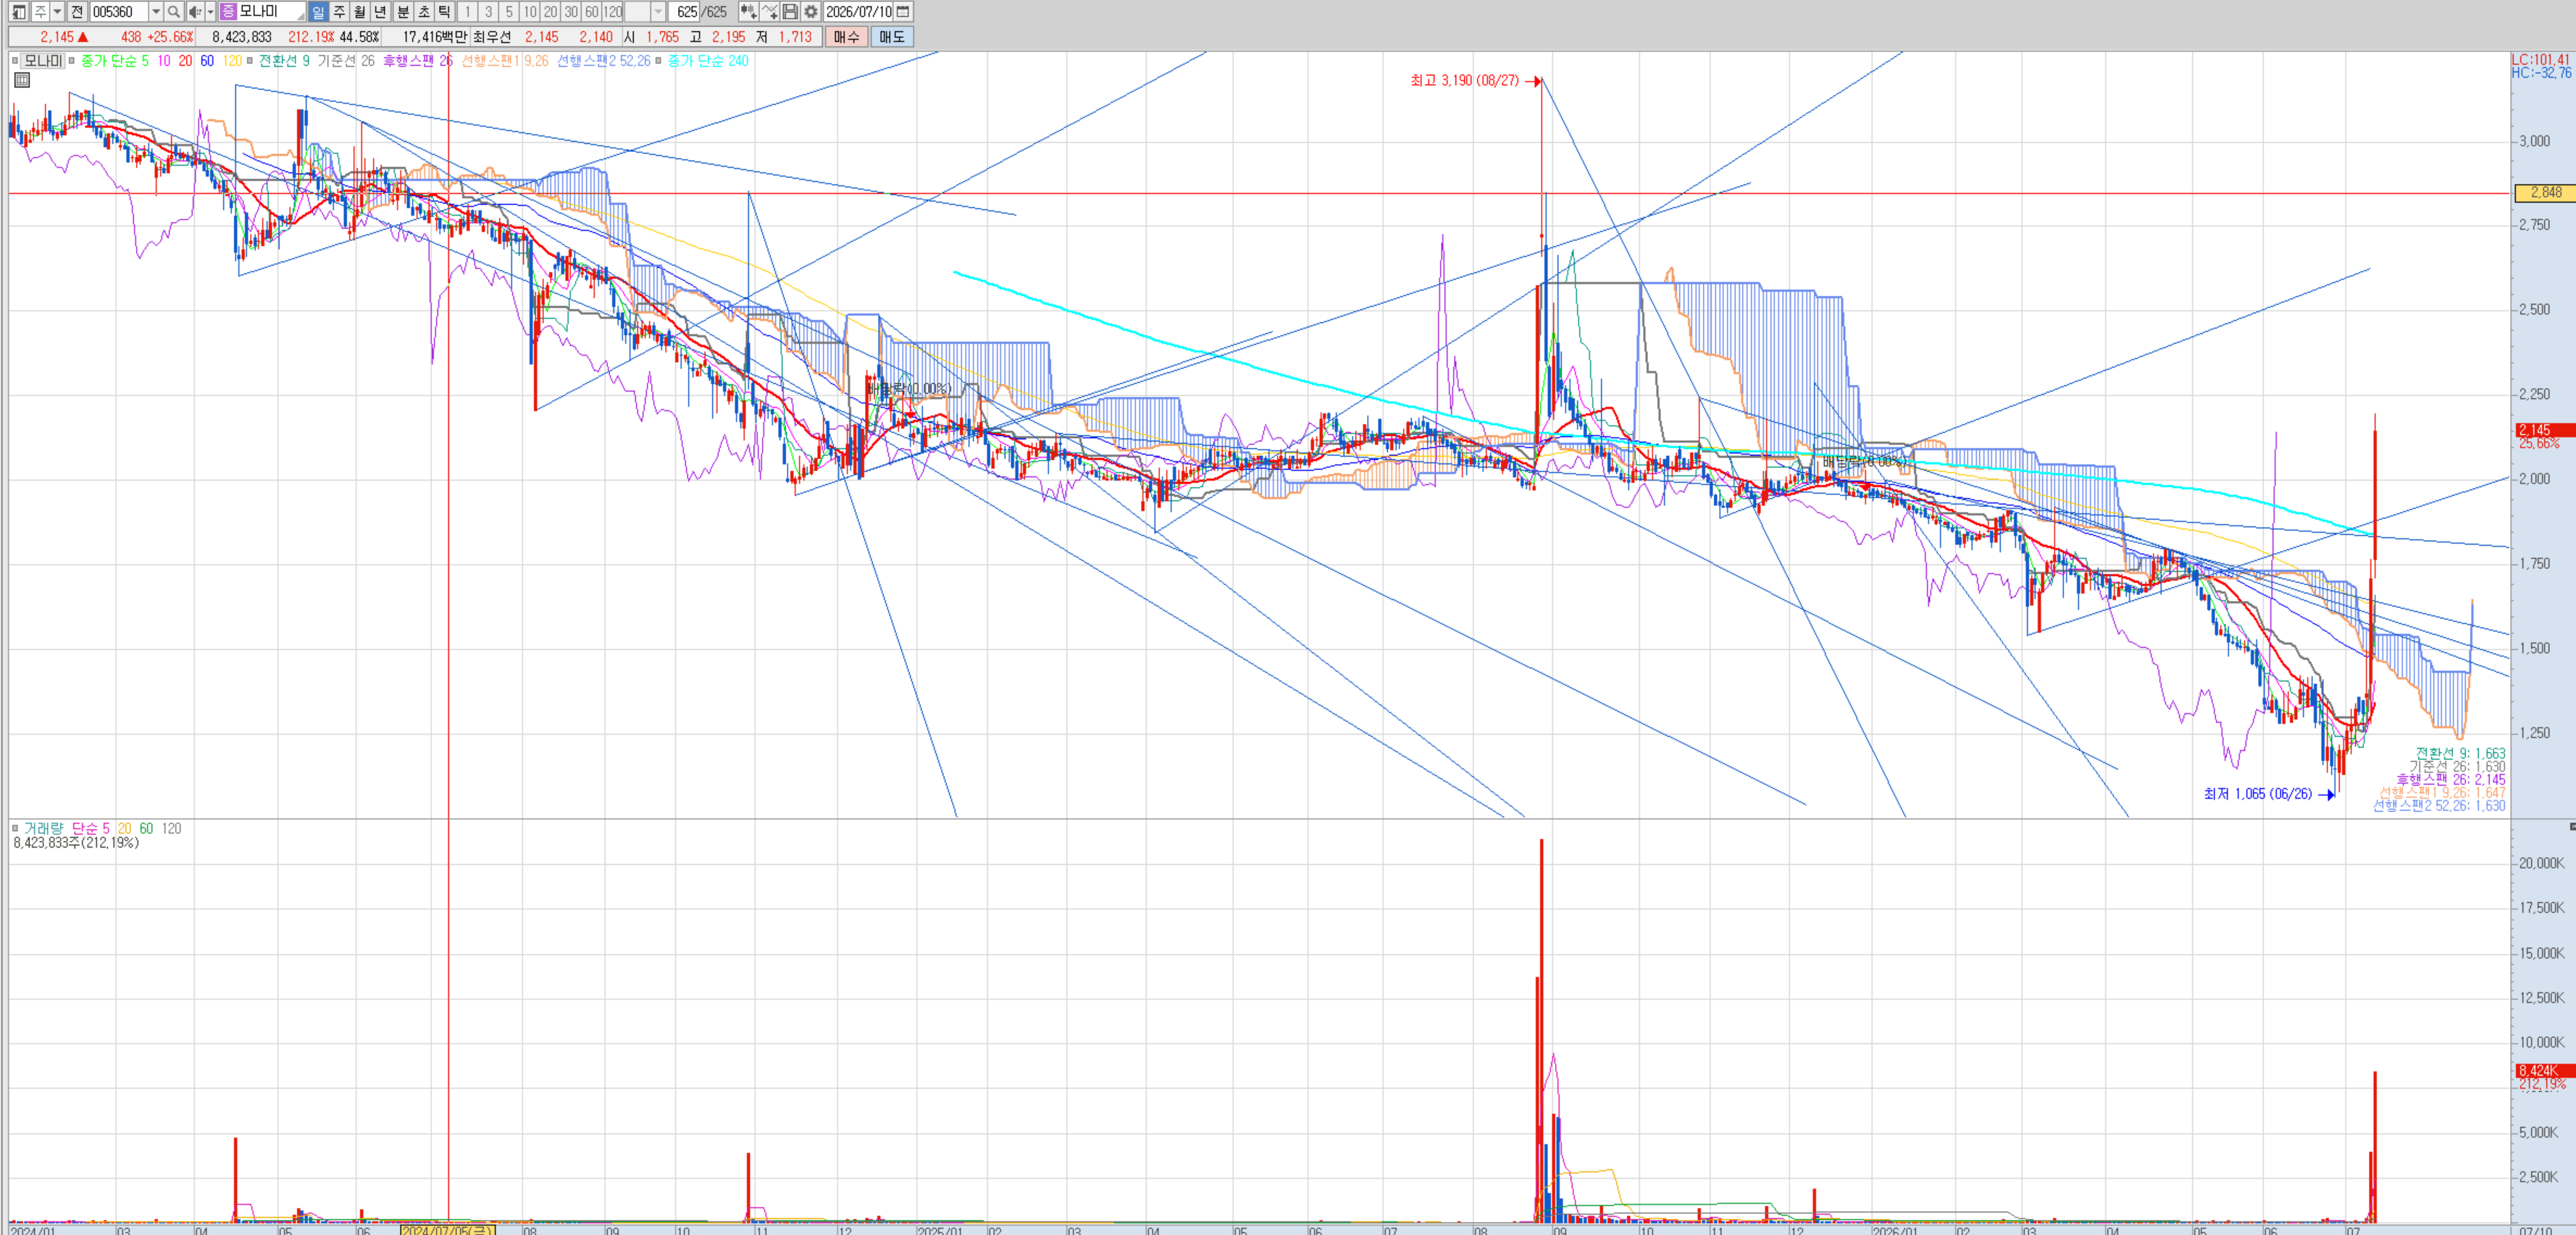The width and height of the screenshot is (2576, 1235).
Task: Click the 선행스팬2 52,26 legend label
Action: tap(604, 61)
